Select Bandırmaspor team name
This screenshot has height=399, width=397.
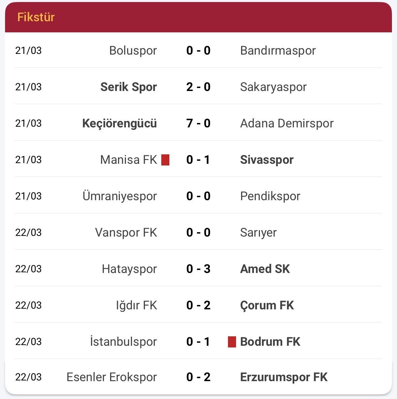point(278,51)
